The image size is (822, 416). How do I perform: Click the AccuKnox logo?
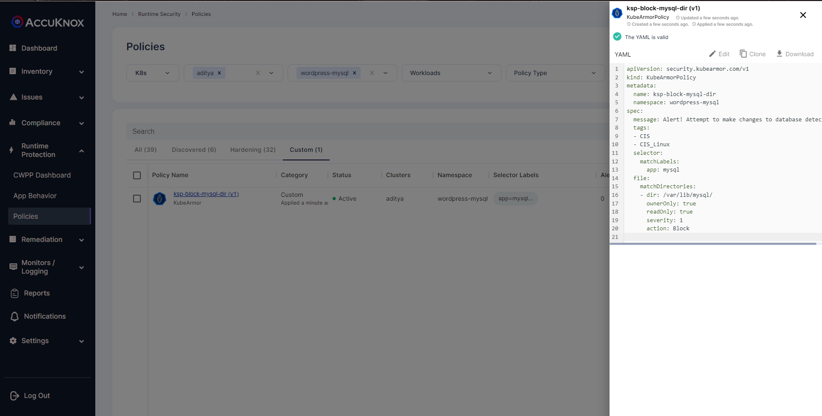(47, 22)
